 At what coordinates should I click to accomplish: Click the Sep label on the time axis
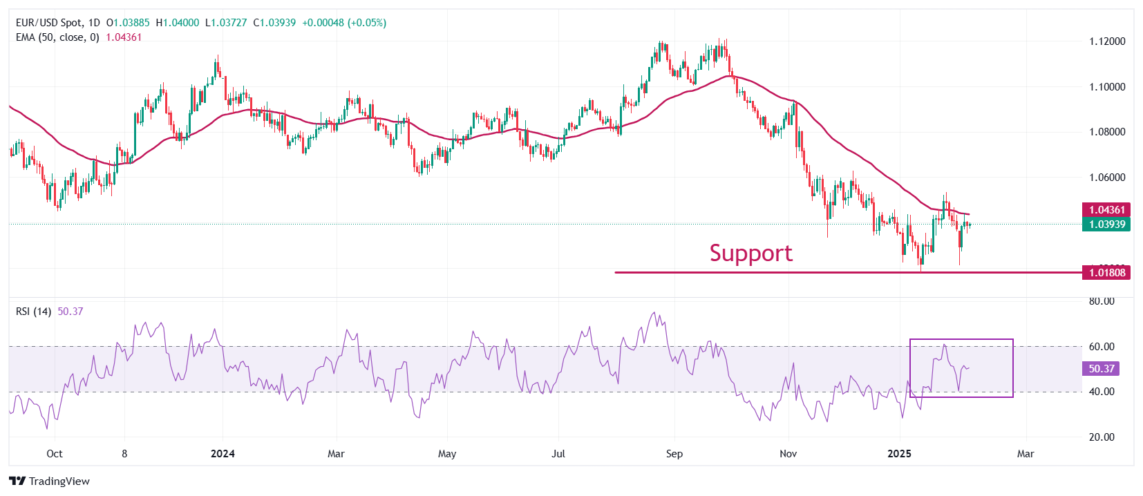tap(674, 454)
